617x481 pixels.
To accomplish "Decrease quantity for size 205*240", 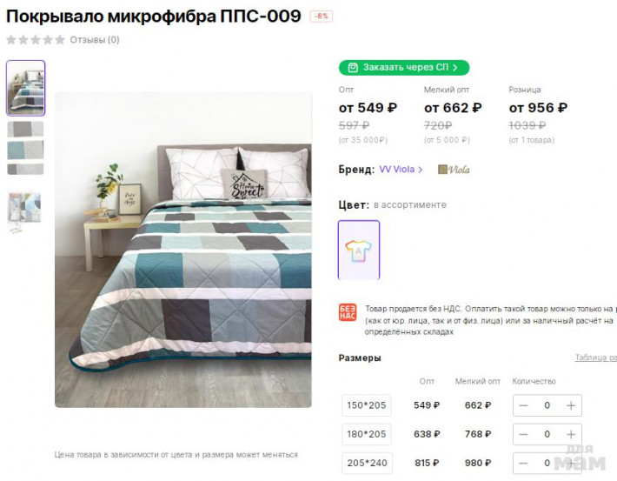I will [x=523, y=463].
